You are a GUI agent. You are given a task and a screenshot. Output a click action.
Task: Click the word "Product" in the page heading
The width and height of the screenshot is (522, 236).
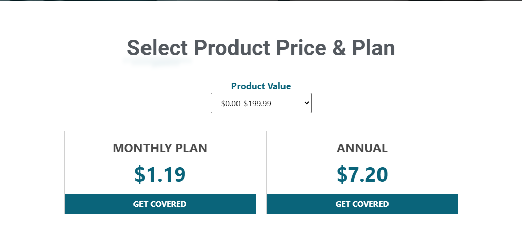(x=232, y=48)
